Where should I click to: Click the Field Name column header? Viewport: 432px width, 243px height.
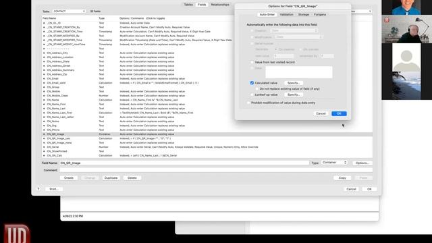pos(49,18)
